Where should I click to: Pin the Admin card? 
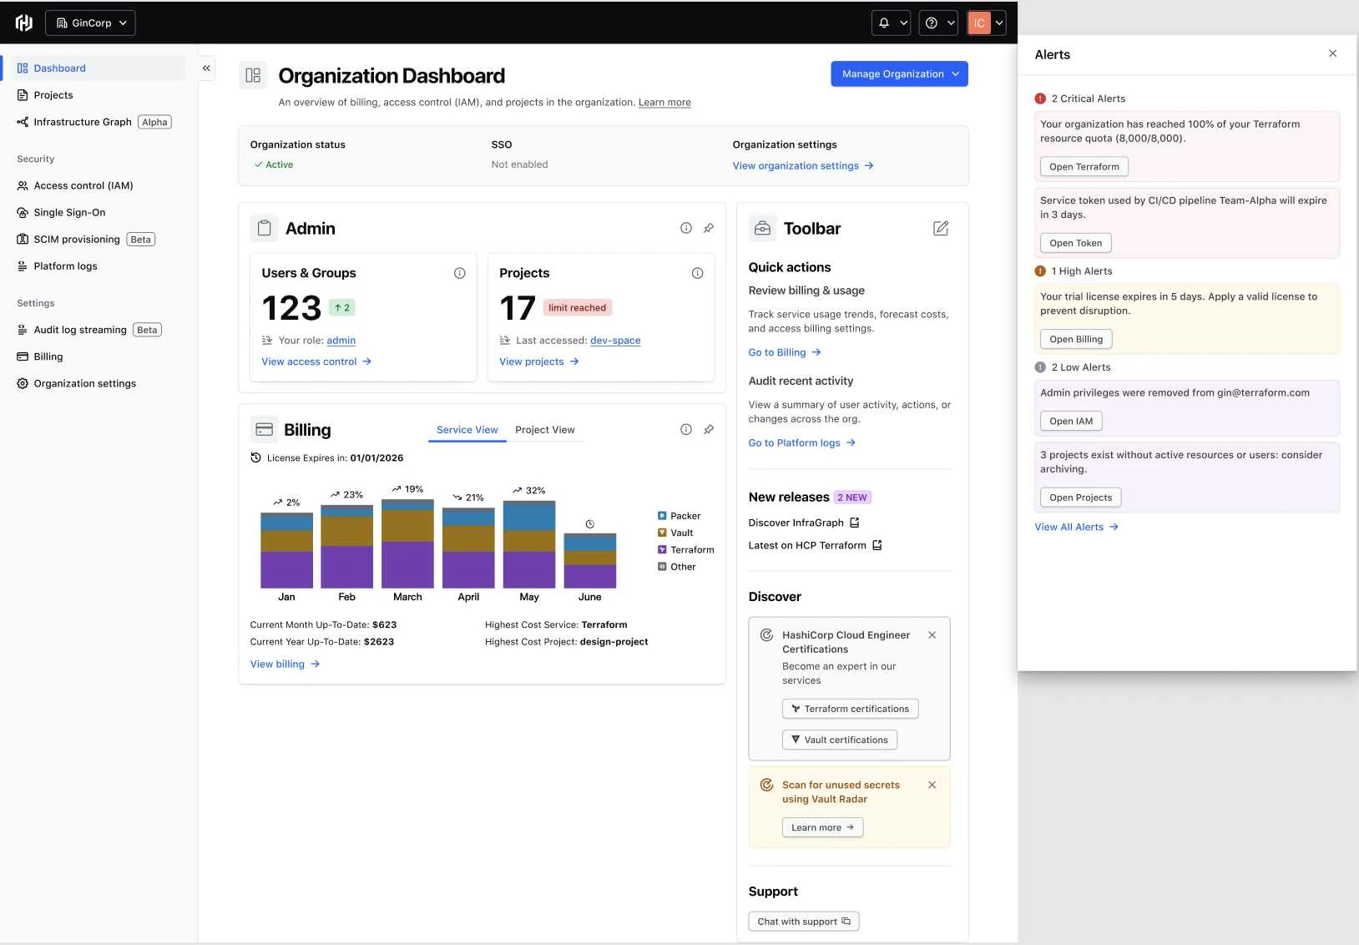coord(709,228)
